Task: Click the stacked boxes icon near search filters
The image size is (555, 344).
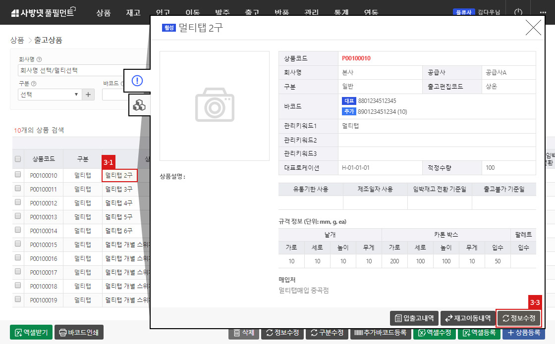Action: (139, 105)
